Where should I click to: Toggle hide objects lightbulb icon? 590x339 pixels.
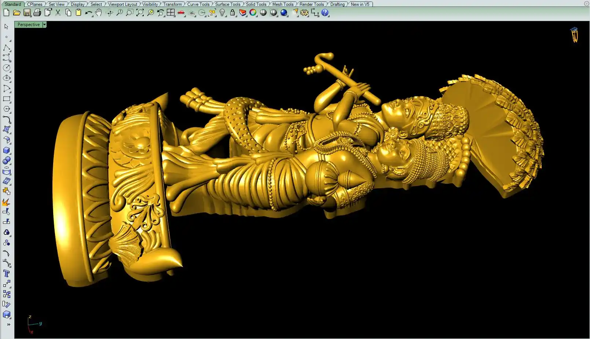pyautogui.click(x=222, y=13)
